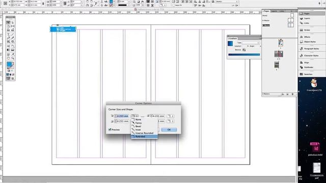Choose Rounded corner shape
The height and width of the screenshot is (183, 326).
(x=144, y=137)
